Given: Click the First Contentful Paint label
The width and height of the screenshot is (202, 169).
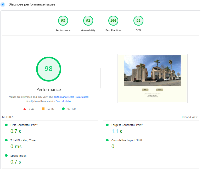Looking at the screenshot, I should pyautogui.click(x=24, y=125).
